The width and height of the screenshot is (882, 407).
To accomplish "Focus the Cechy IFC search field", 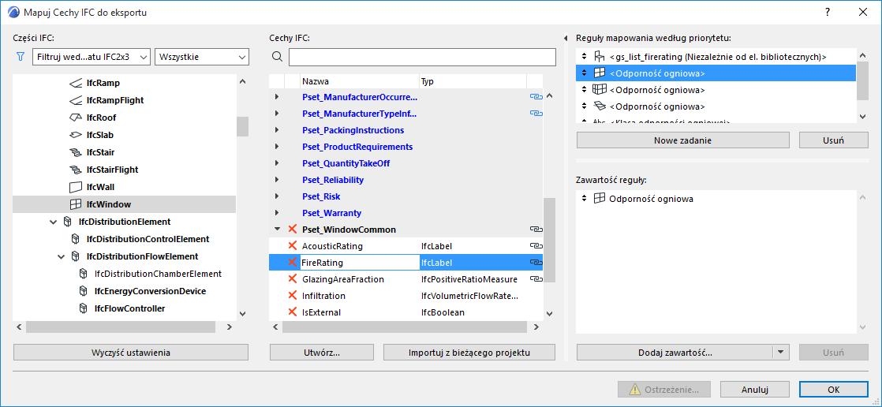I will pos(422,57).
